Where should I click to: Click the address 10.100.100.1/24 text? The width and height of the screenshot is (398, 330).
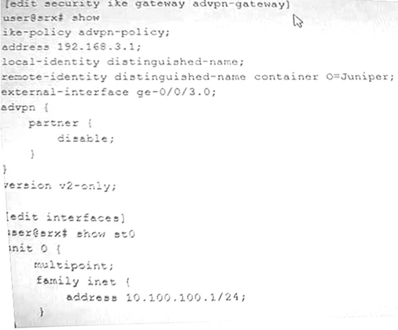pos(156,297)
